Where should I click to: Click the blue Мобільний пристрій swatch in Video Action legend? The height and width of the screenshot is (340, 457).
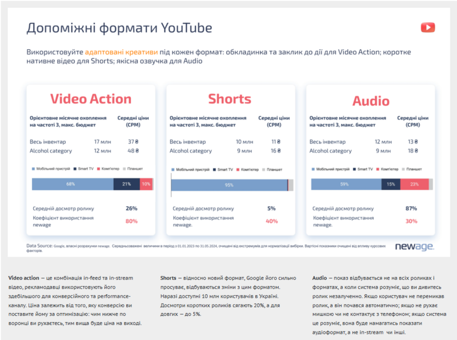[x=33, y=169]
